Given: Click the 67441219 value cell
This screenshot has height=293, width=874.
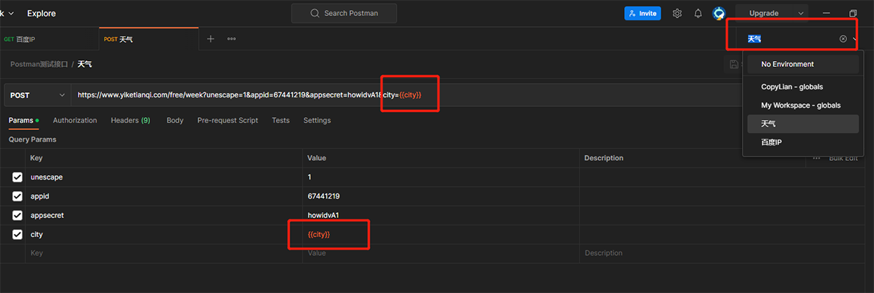Looking at the screenshot, I should [441, 196].
